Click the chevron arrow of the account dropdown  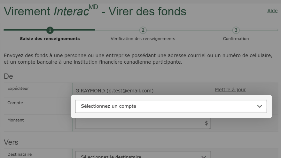tap(260, 107)
